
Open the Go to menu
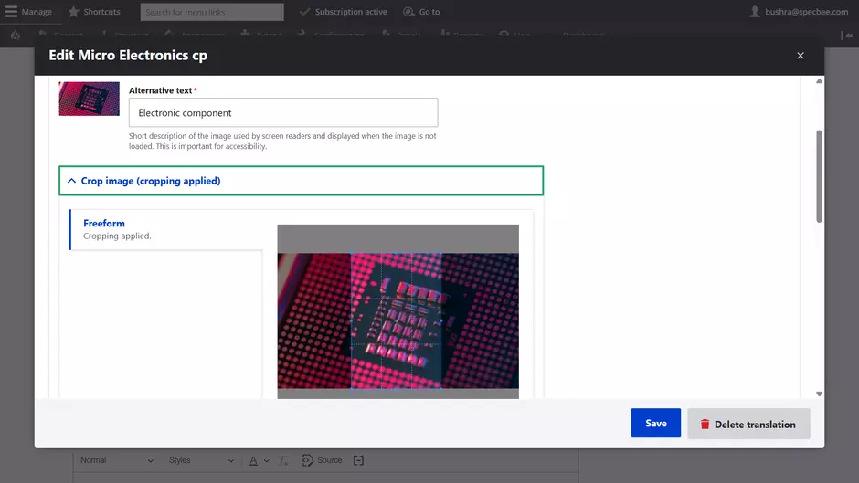coord(421,12)
